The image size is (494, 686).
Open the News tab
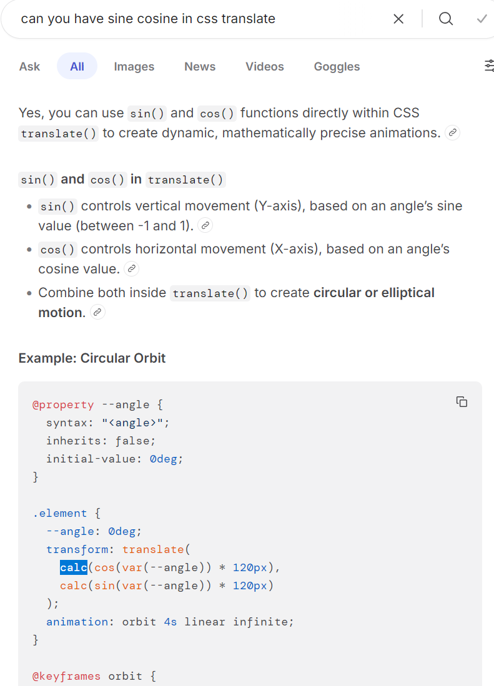tap(200, 67)
